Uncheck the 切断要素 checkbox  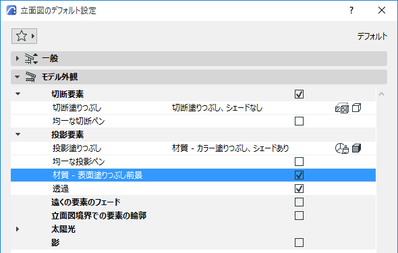pyautogui.click(x=299, y=94)
